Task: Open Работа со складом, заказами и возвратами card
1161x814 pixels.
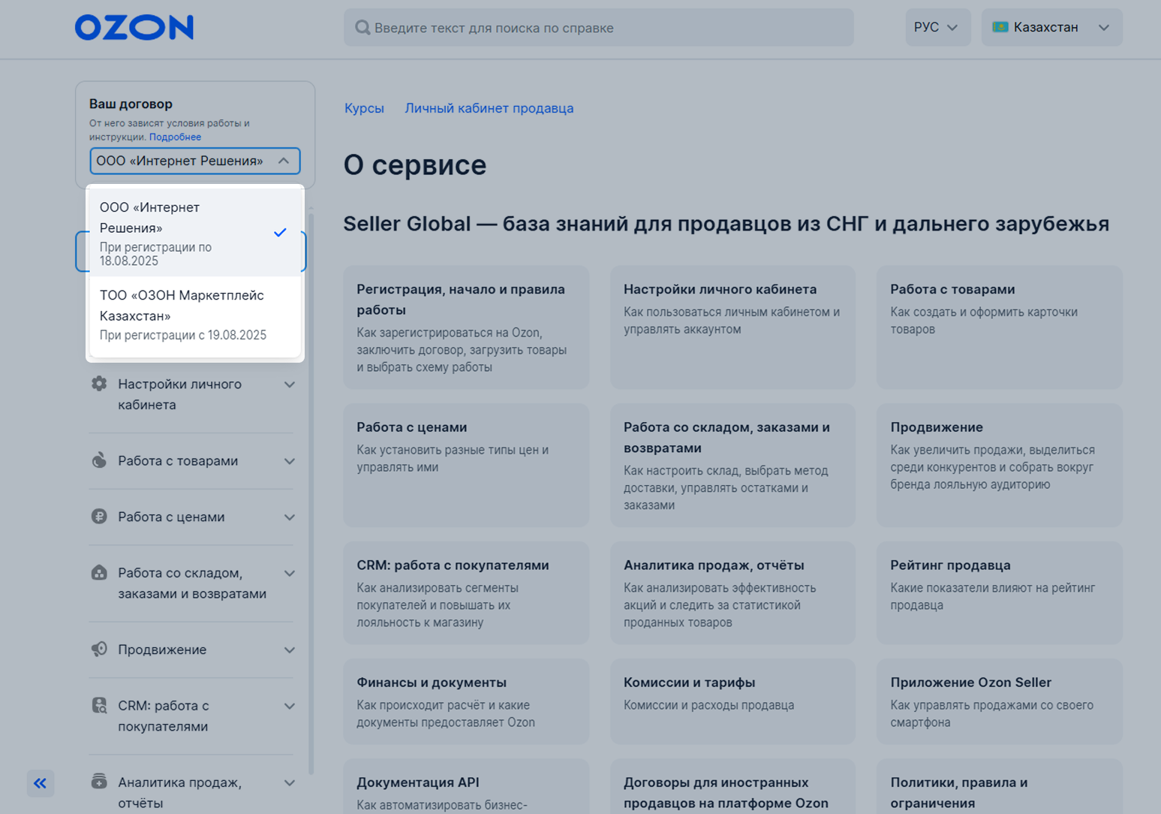Action: [x=733, y=465]
